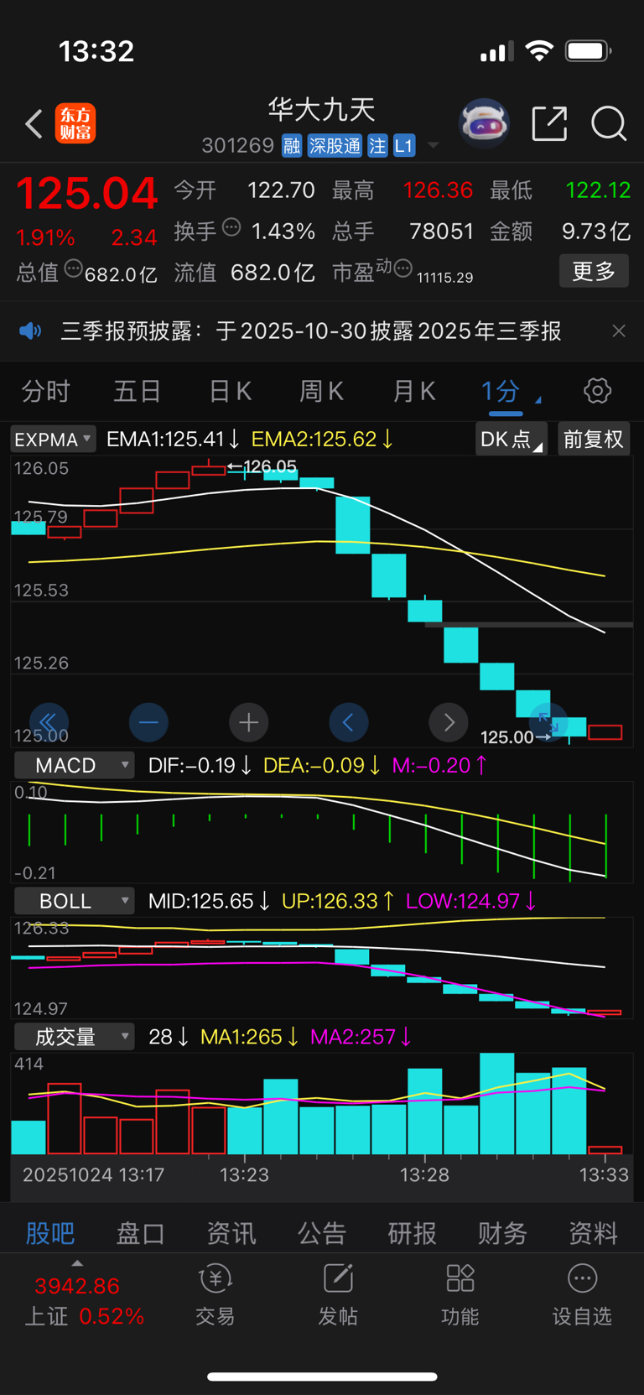The height and width of the screenshot is (1395, 644).
Task: Switch to 分时 chart tab
Action: (46, 391)
